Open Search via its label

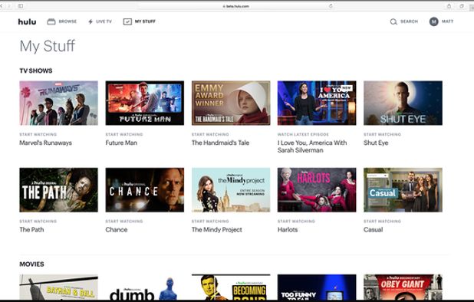click(x=409, y=21)
